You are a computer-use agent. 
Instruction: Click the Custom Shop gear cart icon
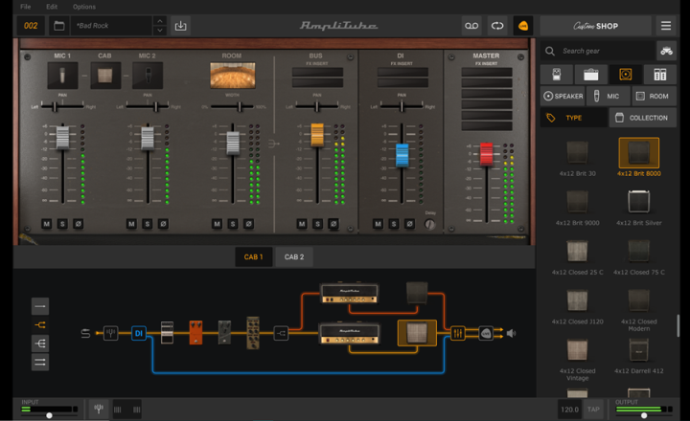(x=666, y=51)
